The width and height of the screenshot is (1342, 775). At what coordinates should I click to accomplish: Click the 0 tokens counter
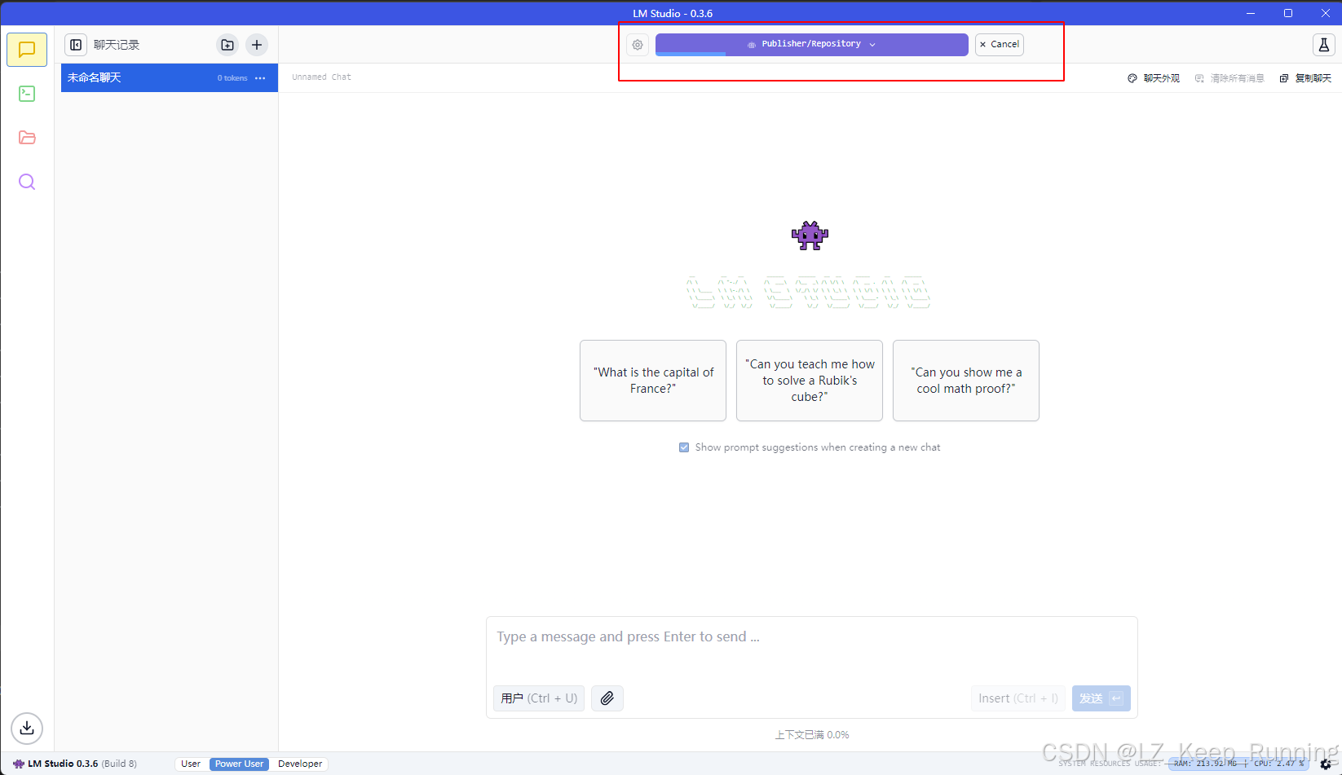point(232,78)
